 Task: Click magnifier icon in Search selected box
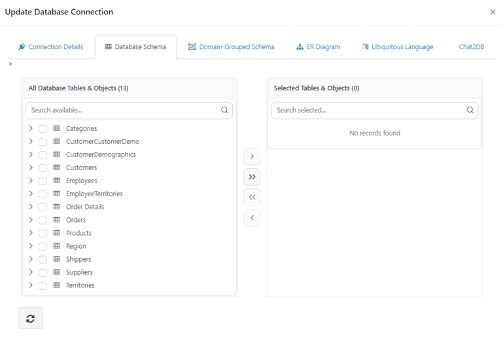click(x=470, y=110)
